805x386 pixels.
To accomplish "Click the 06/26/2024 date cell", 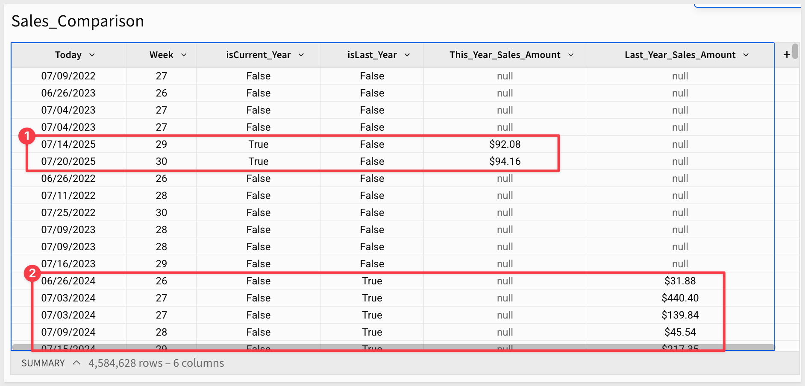I will pyautogui.click(x=68, y=281).
